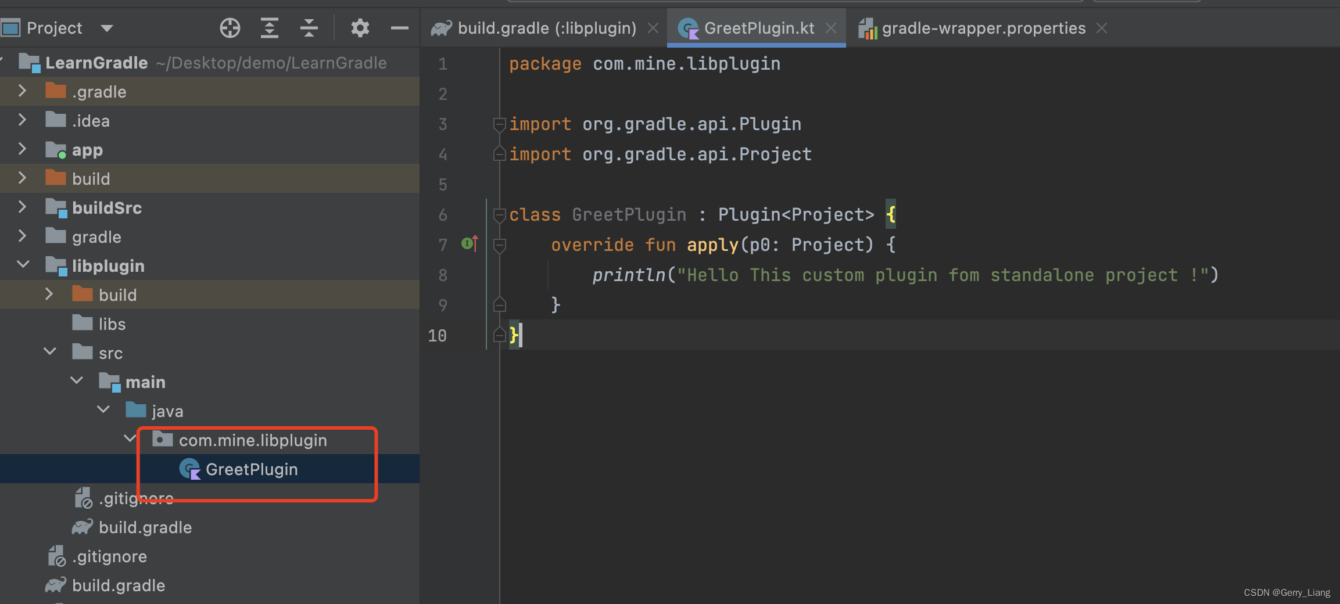Click the package keyword on line 1
The height and width of the screenshot is (604, 1340).
[545, 64]
